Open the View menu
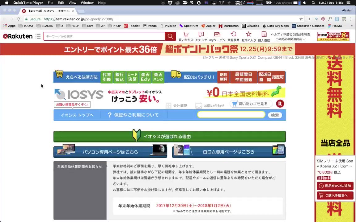Image resolution: width=356 pixels, height=222 pixels. pos(72,3)
